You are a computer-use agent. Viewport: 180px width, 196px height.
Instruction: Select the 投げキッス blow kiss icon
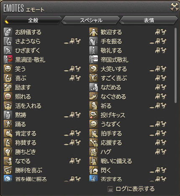(94, 115)
